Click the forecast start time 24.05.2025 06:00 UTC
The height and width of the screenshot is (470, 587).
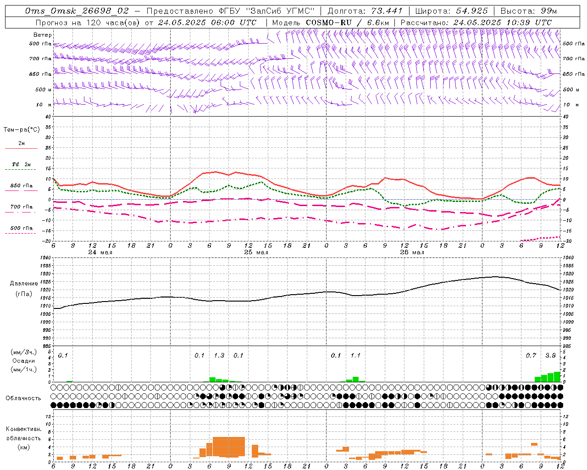coord(207,22)
